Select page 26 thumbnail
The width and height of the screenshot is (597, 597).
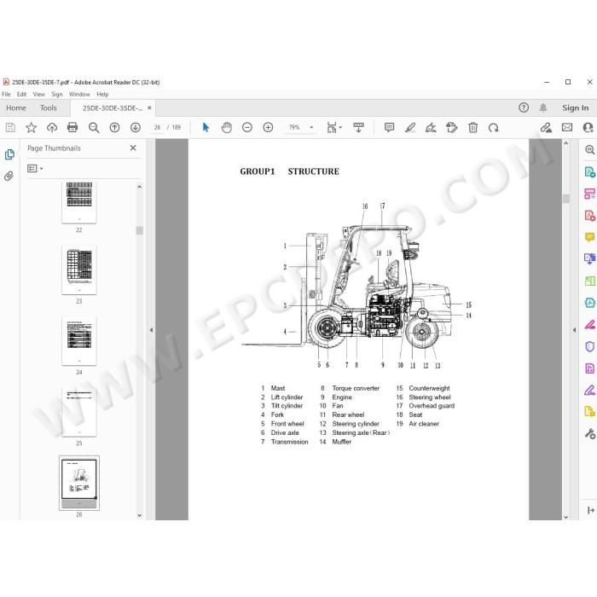coord(79,483)
